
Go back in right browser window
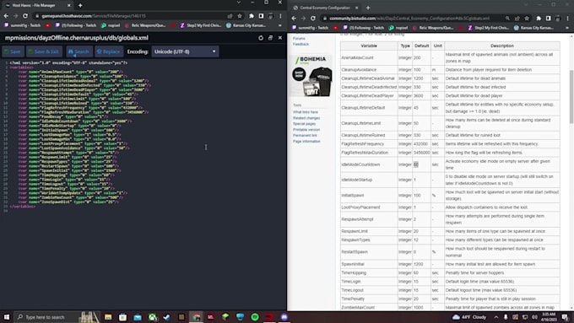tap(294, 19)
